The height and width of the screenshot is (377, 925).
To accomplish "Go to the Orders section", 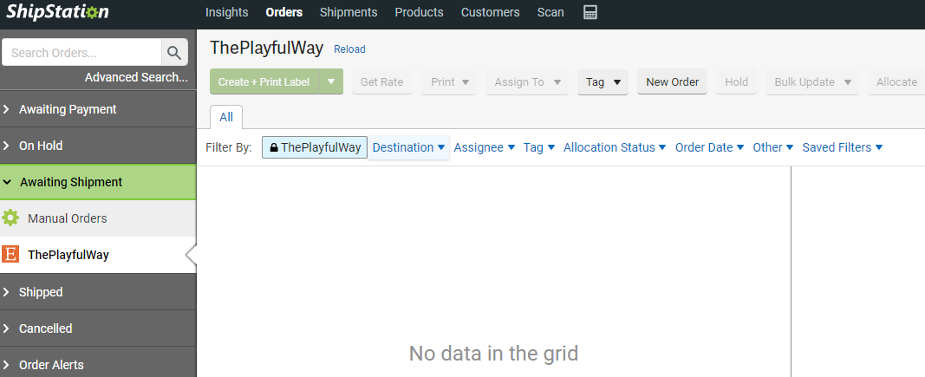I will pos(283,12).
